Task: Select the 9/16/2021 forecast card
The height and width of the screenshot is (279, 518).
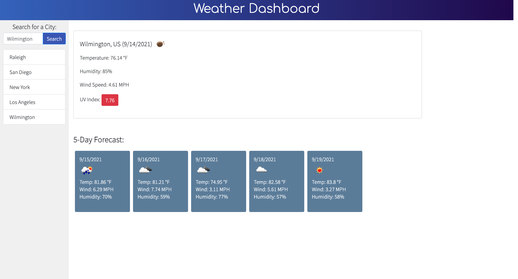Action: tap(160, 181)
